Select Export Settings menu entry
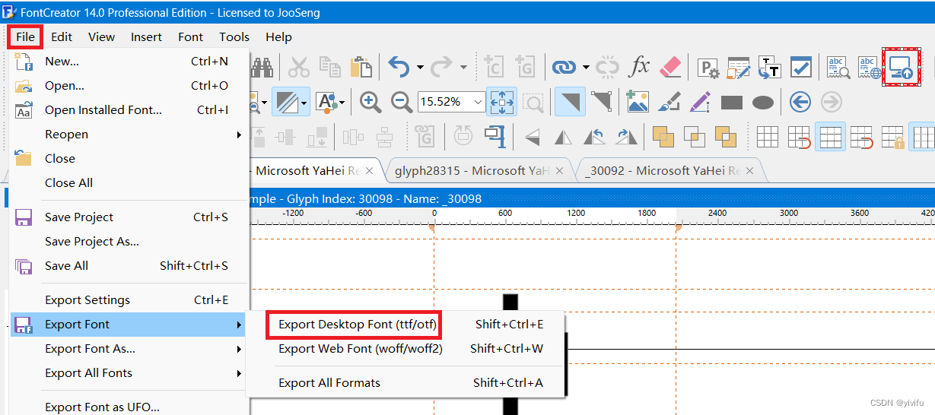935x415 pixels. [x=129, y=300]
